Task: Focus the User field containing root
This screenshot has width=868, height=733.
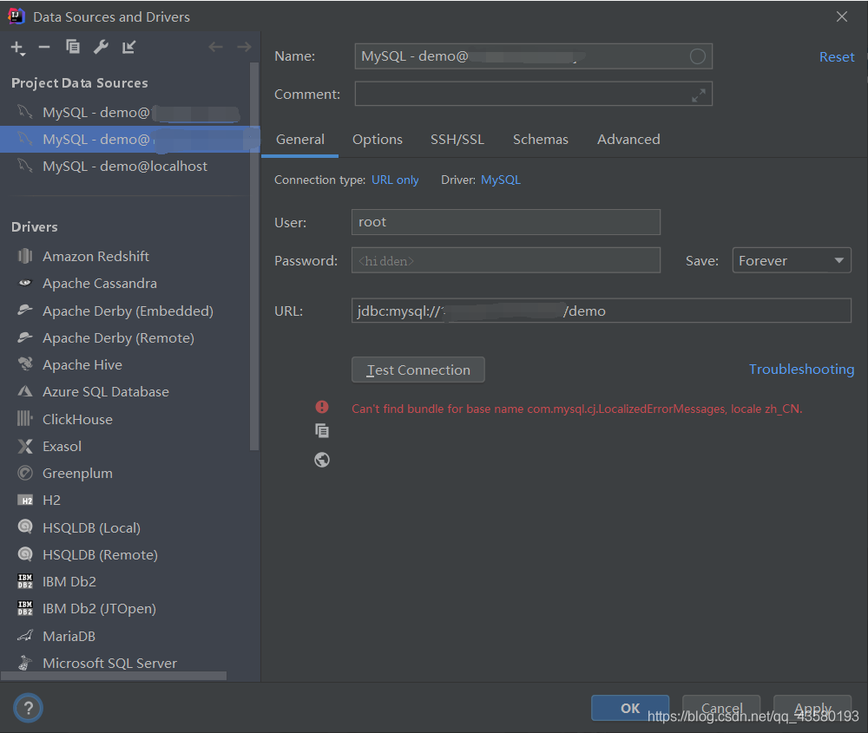Action: tap(506, 222)
